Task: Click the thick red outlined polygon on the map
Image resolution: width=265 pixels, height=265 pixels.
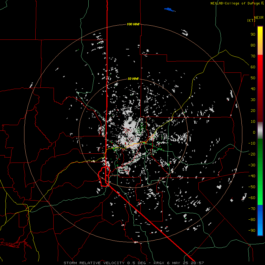Action: pyautogui.click(x=104, y=176)
